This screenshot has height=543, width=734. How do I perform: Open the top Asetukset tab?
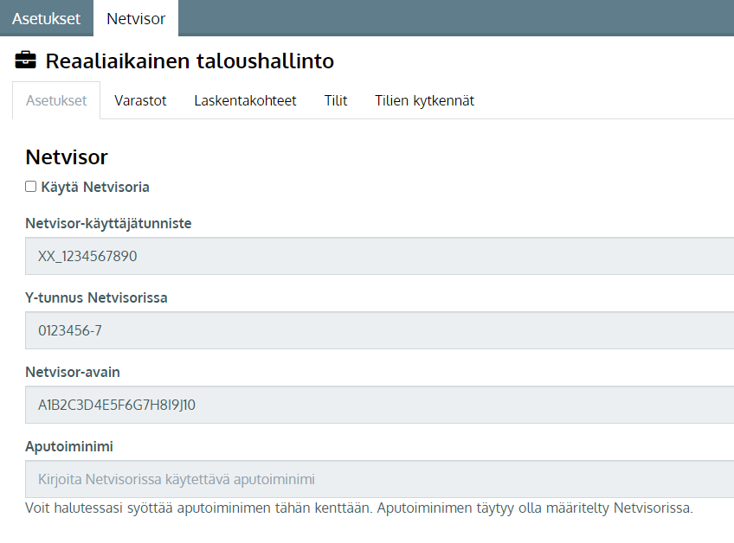pos(47,18)
